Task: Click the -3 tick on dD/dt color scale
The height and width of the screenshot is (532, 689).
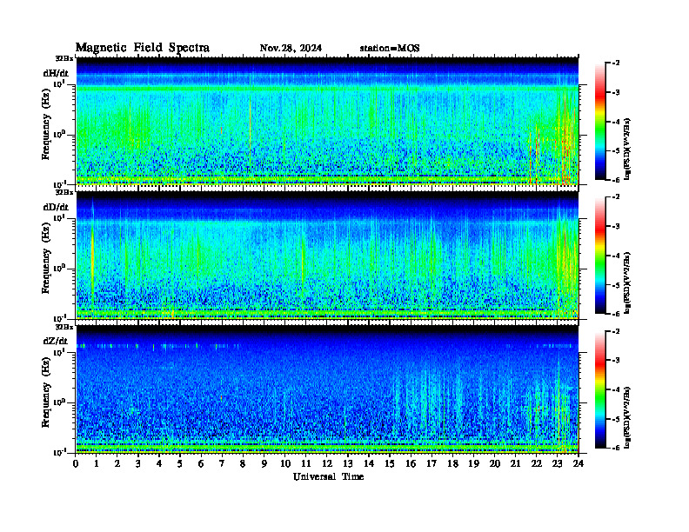Action: (616, 226)
